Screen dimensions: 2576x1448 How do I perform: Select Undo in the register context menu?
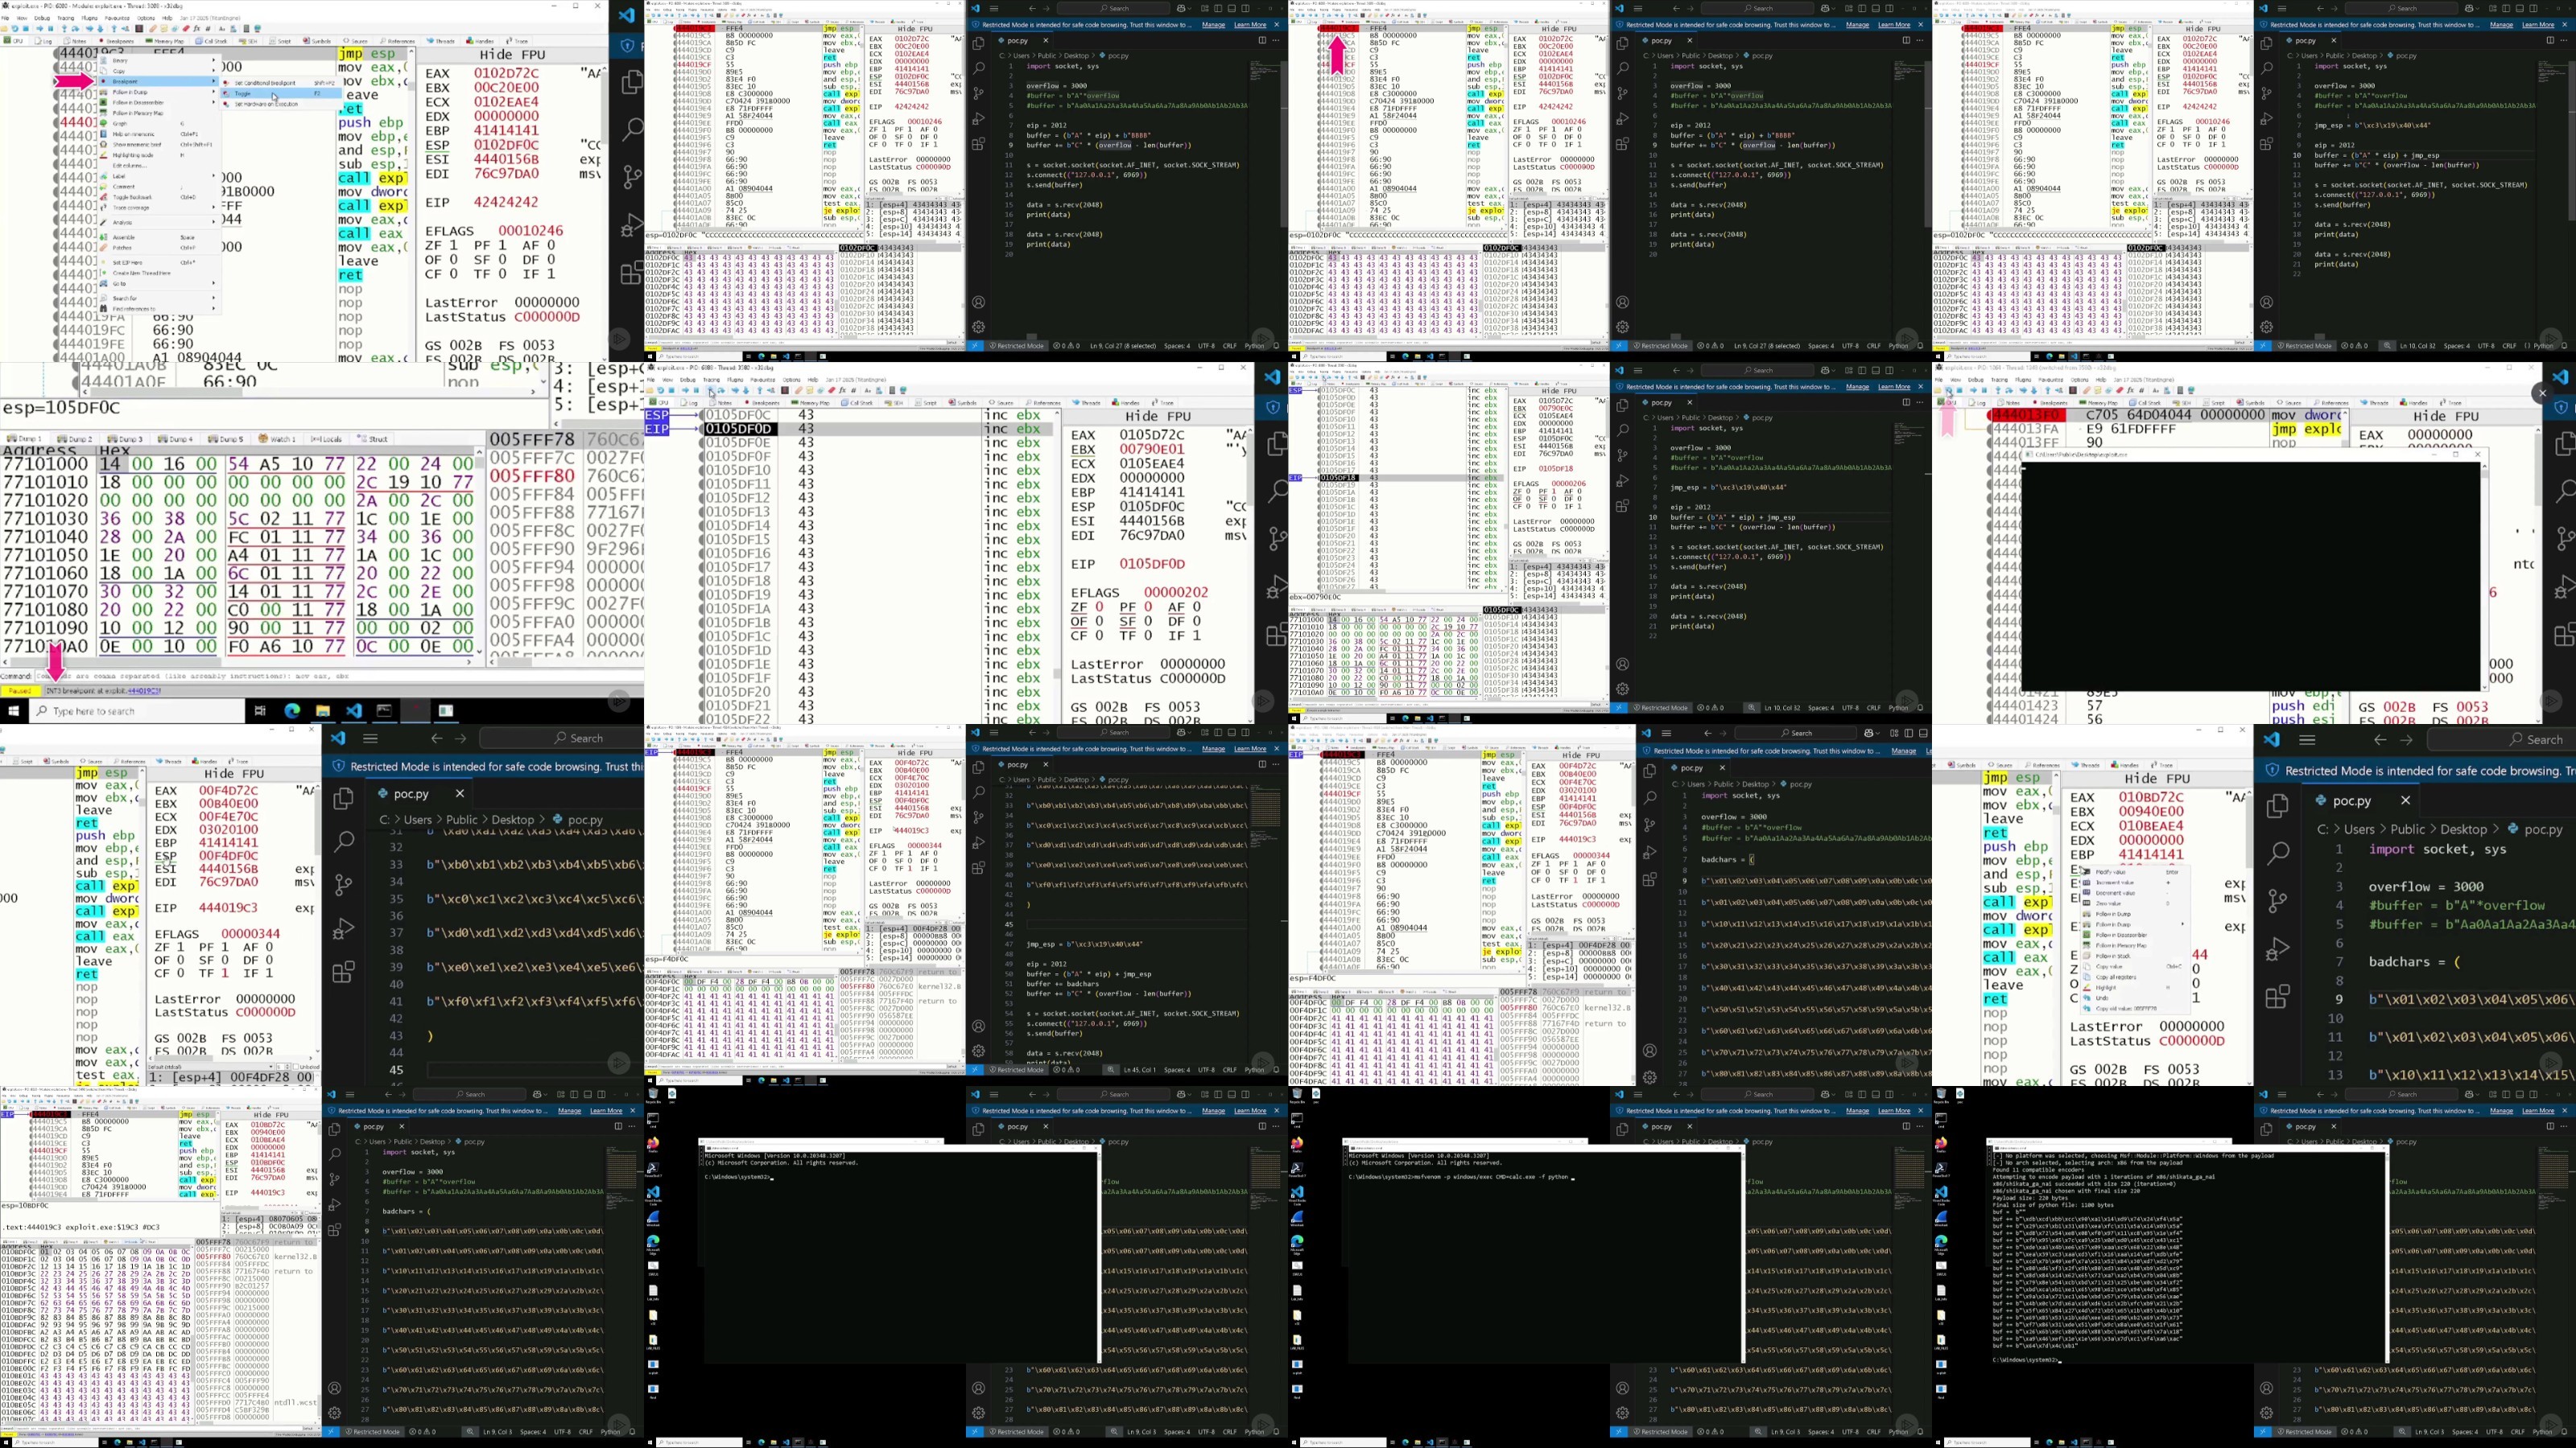click(x=2136, y=999)
